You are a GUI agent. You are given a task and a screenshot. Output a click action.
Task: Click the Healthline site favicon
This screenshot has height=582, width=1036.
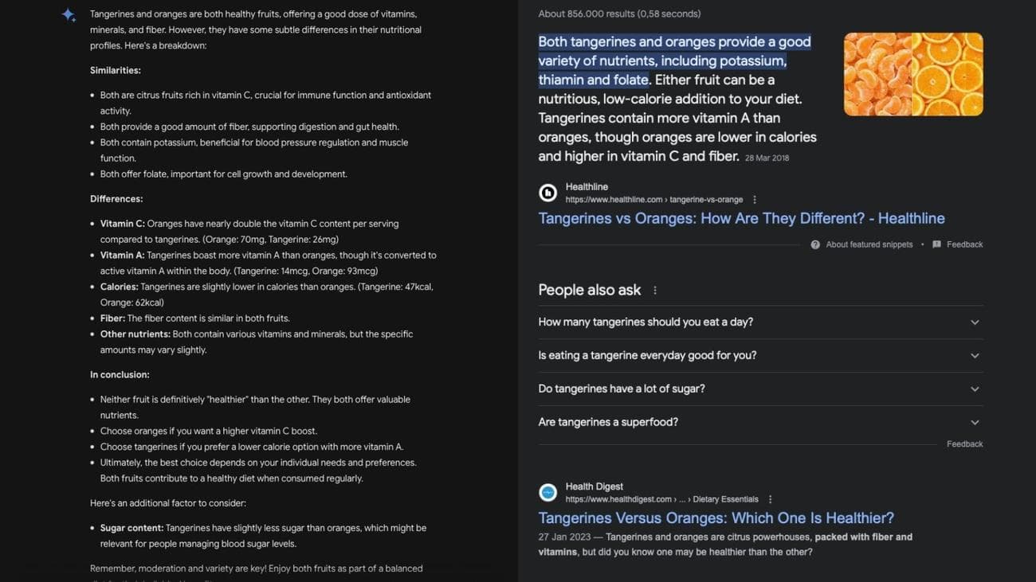pos(548,192)
